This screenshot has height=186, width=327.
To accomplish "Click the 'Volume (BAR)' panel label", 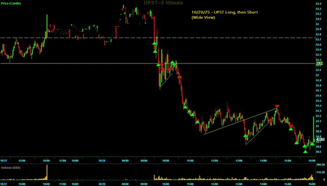I will point(11,168).
